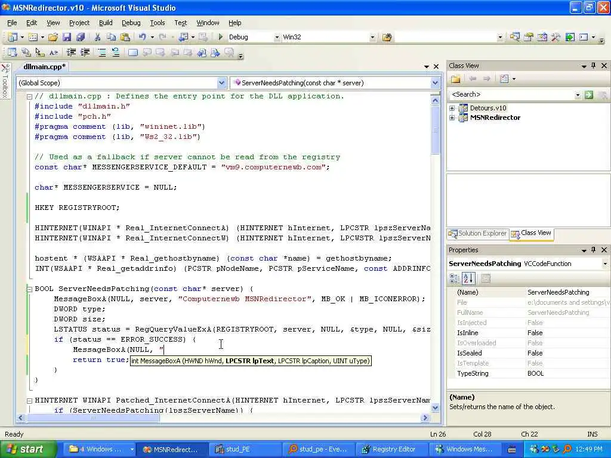
Task: Click the Save All icon
Action: coord(81,37)
